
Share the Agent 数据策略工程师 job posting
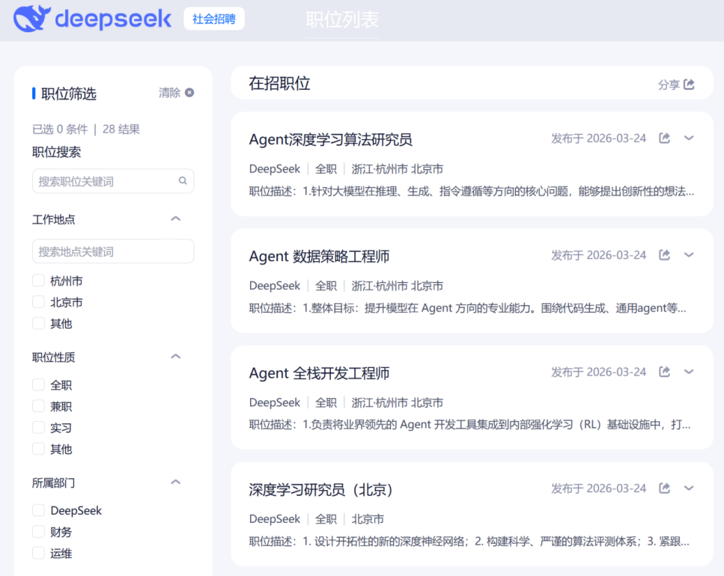tap(664, 255)
